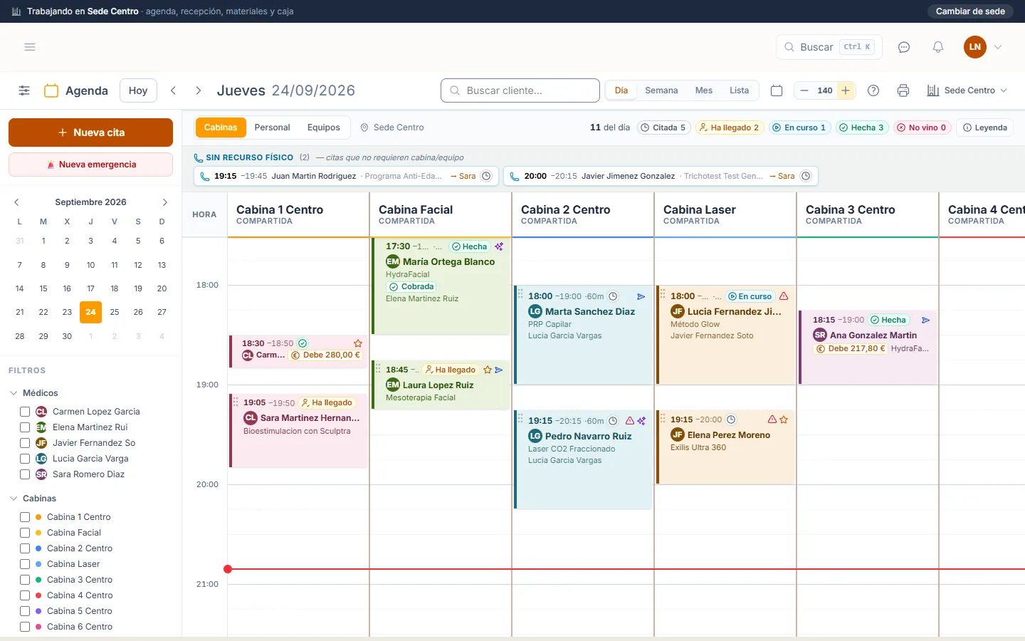This screenshot has width=1025, height=641.
Task: Open the chat messages icon
Action: click(904, 47)
